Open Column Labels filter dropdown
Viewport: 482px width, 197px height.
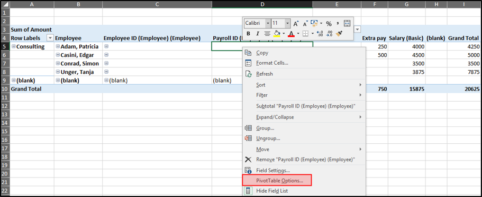358,29
